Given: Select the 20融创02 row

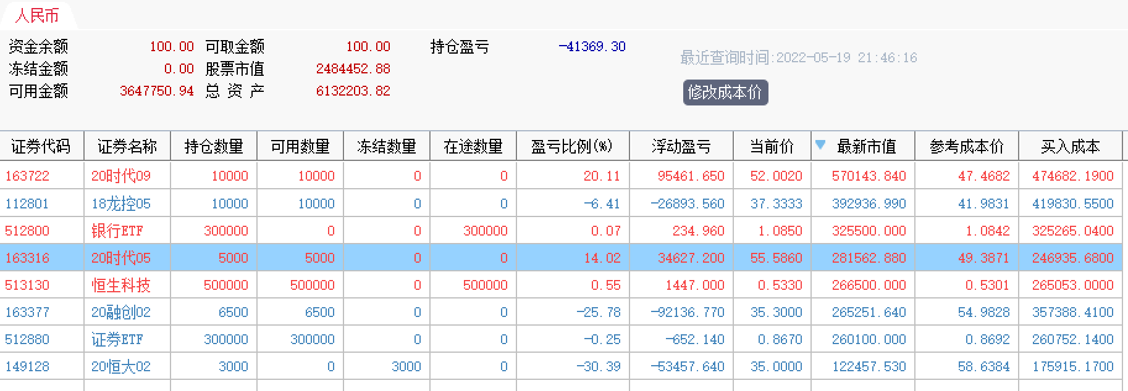Looking at the screenshot, I should [x=561, y=312].
